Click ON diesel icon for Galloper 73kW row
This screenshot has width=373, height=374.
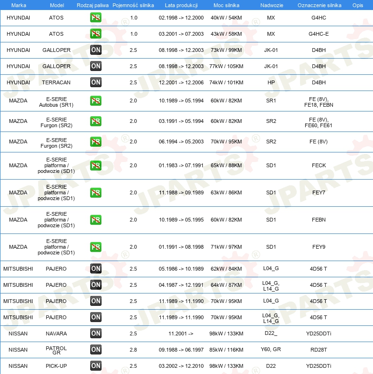pos(96,50)
